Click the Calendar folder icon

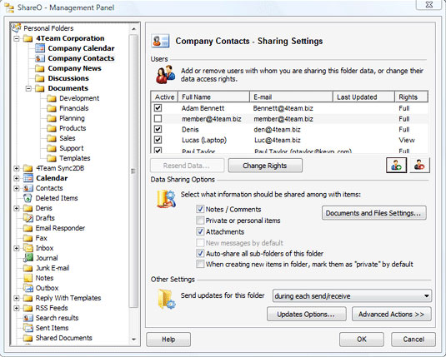[x=28, y=178]
